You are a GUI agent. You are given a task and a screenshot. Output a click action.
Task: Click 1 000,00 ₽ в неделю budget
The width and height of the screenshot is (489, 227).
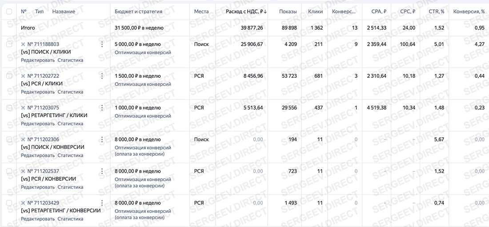[137, 108]
